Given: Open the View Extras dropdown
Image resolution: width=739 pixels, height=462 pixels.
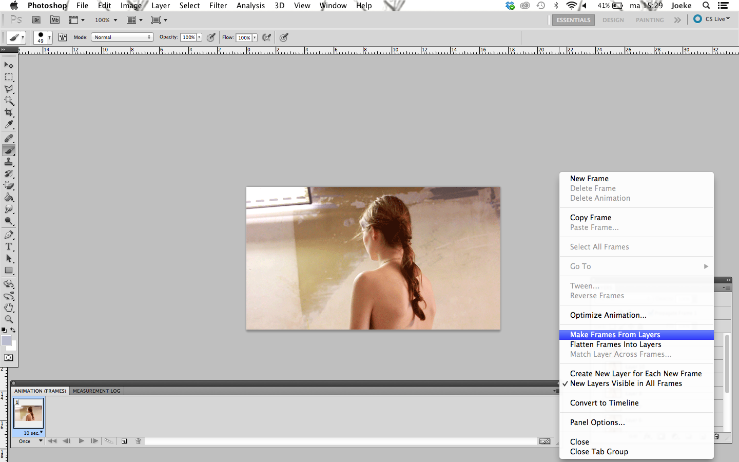Looking at the screenshot, I should point(76,20).
